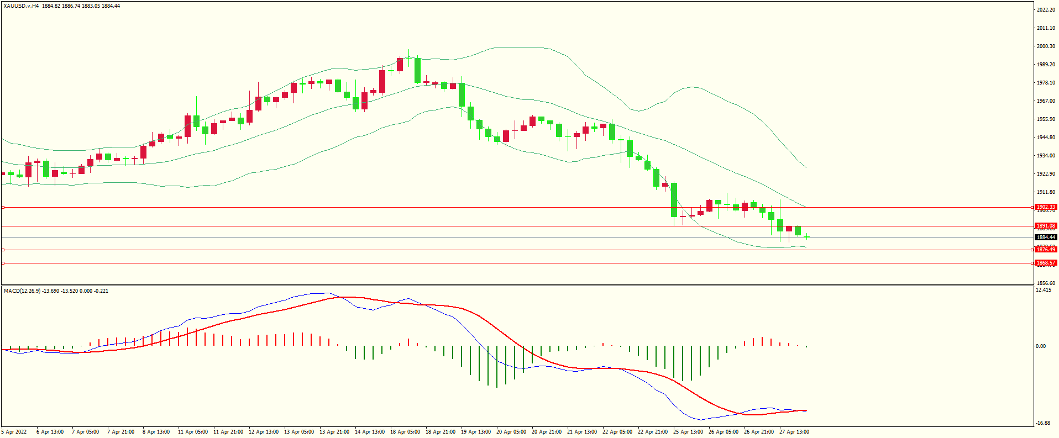Image resolution: width=1059 pixels, height=438 pixels.
Task: Click the -16.88 label on the MACD scale
Action: [x=1044, y=423]
